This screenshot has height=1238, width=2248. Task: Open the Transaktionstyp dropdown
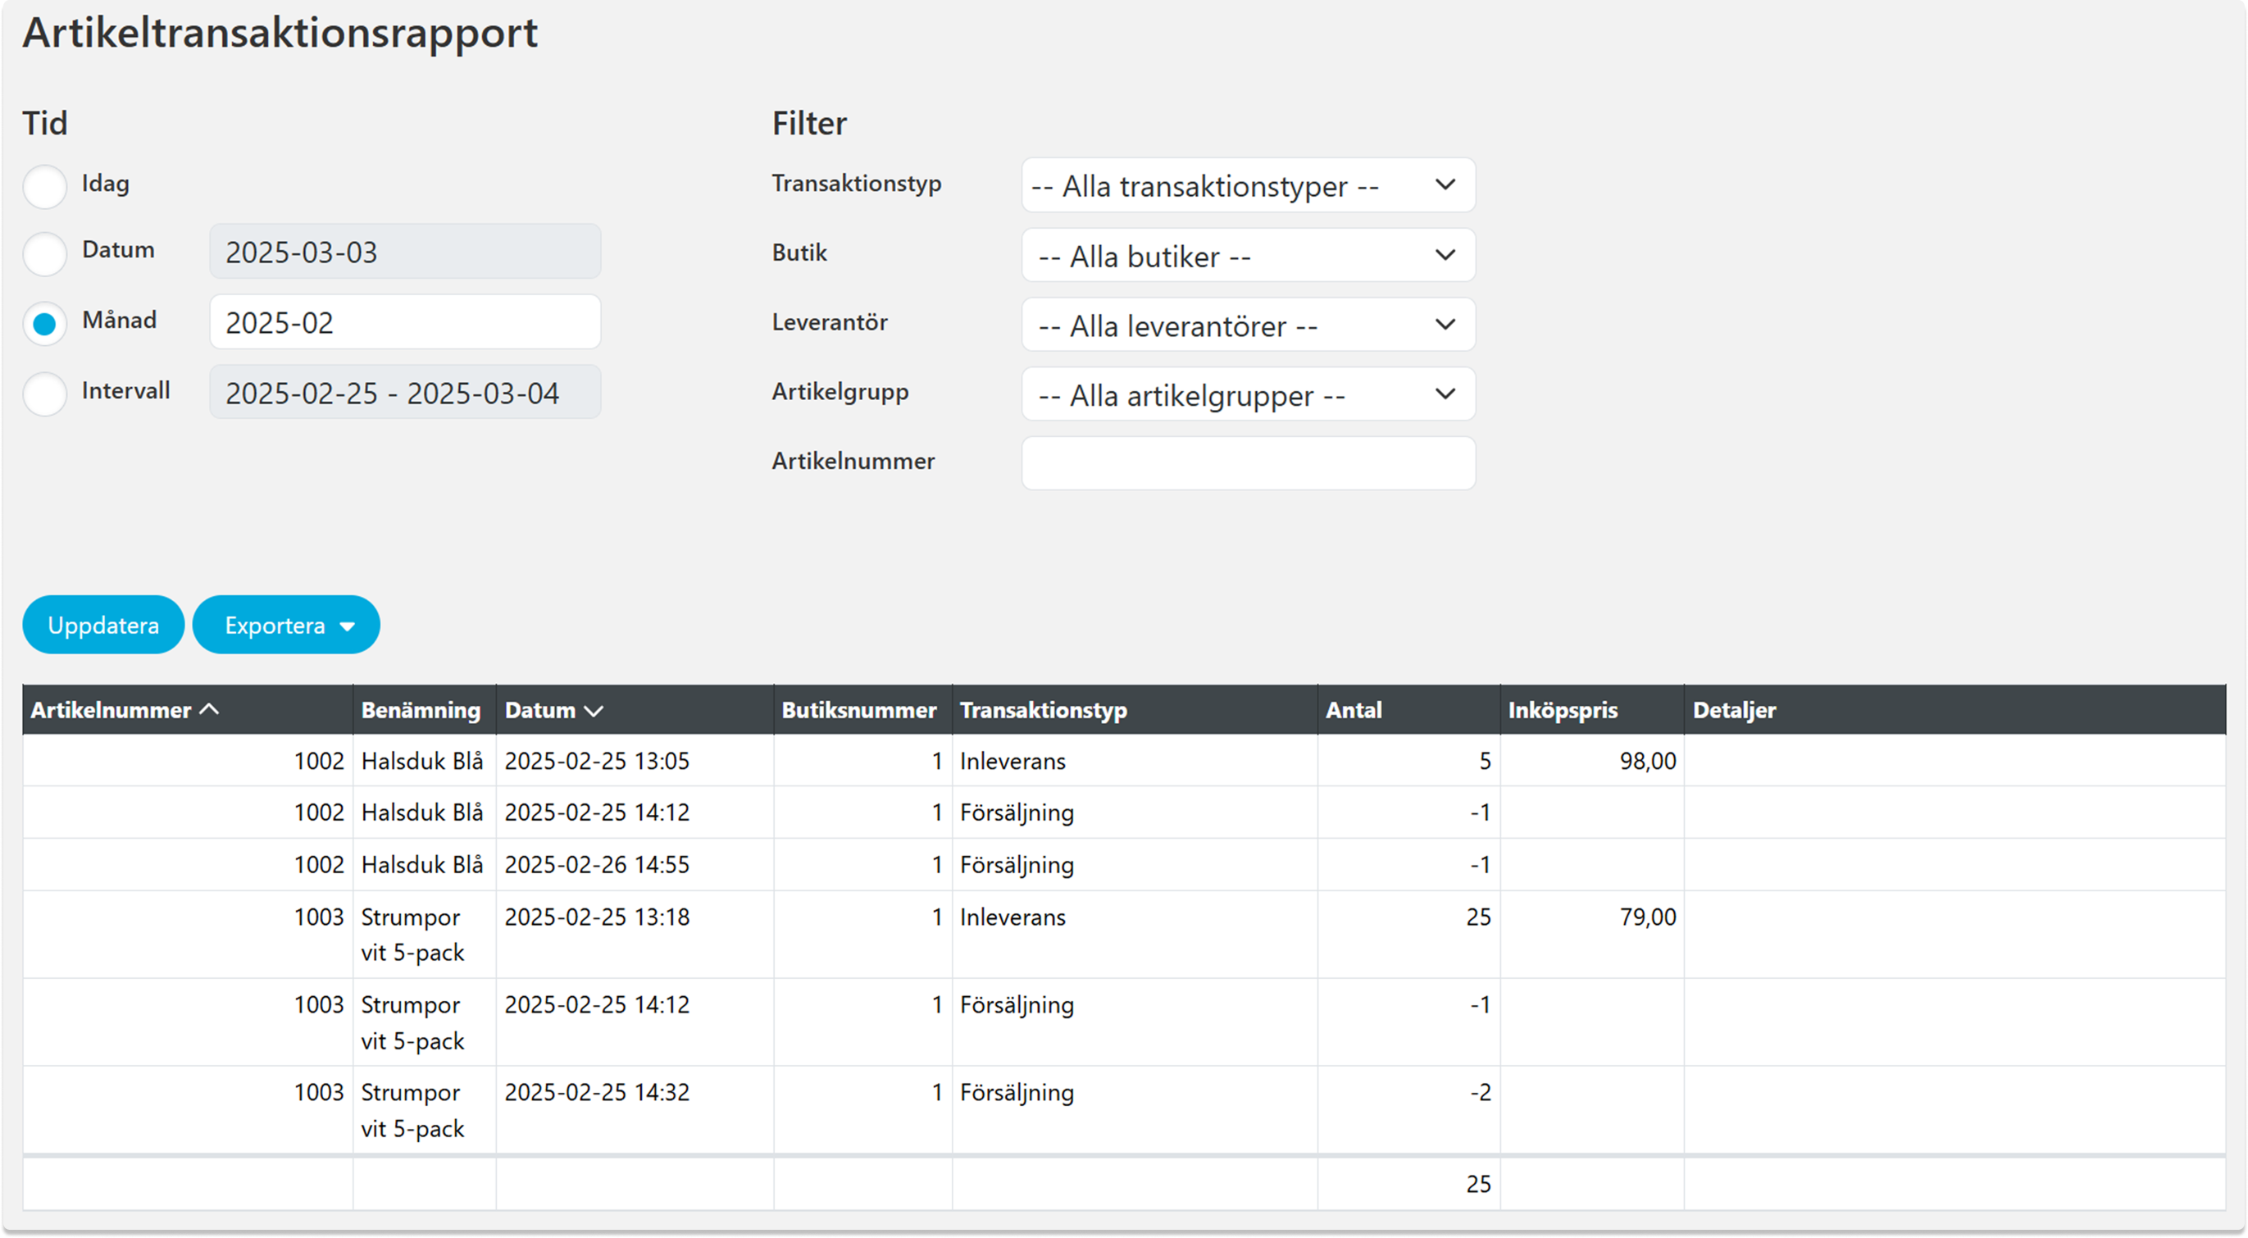[x=1248, y=185]
